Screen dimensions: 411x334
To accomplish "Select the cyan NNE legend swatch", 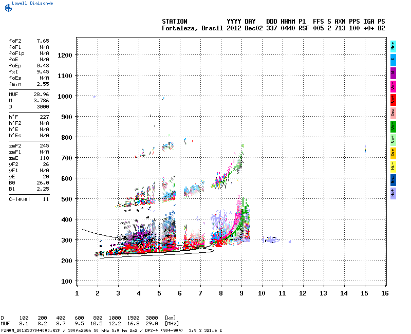I will [393, 47].
